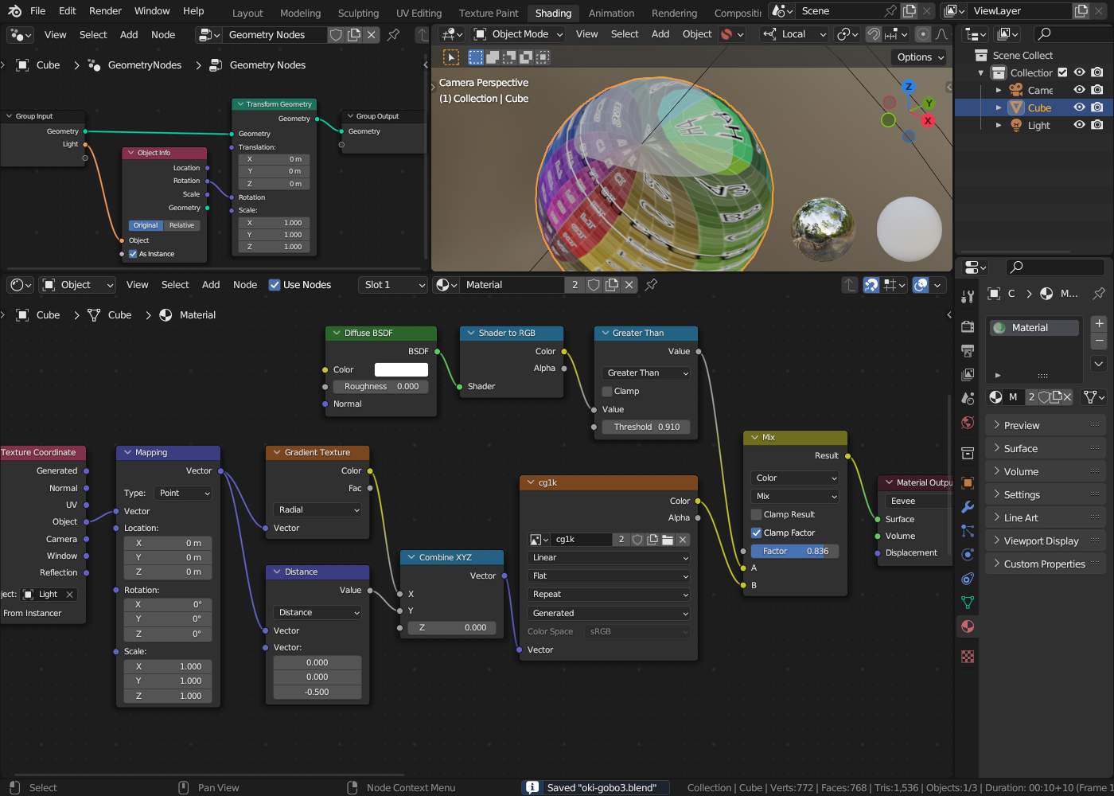Open the Object Constraints properties tab
Image resolution: width=1114 pixels, height=796 pixels.
(x=968, y=579)
